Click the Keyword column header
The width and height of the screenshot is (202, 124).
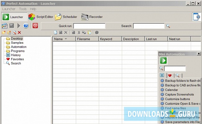110,39
